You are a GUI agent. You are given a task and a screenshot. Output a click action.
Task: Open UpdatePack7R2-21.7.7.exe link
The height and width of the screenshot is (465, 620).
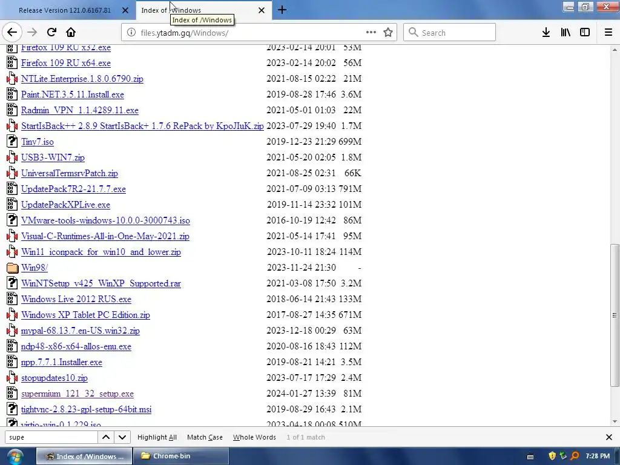coord(73,189)
